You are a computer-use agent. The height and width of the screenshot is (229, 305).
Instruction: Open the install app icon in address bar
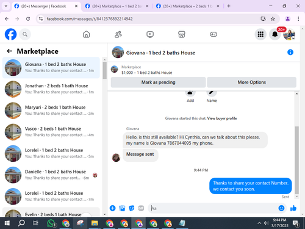coord(263,19)
